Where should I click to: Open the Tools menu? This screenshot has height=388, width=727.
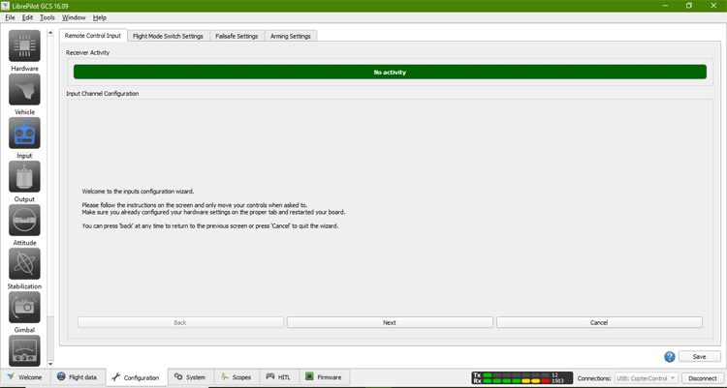pos(47,17)
